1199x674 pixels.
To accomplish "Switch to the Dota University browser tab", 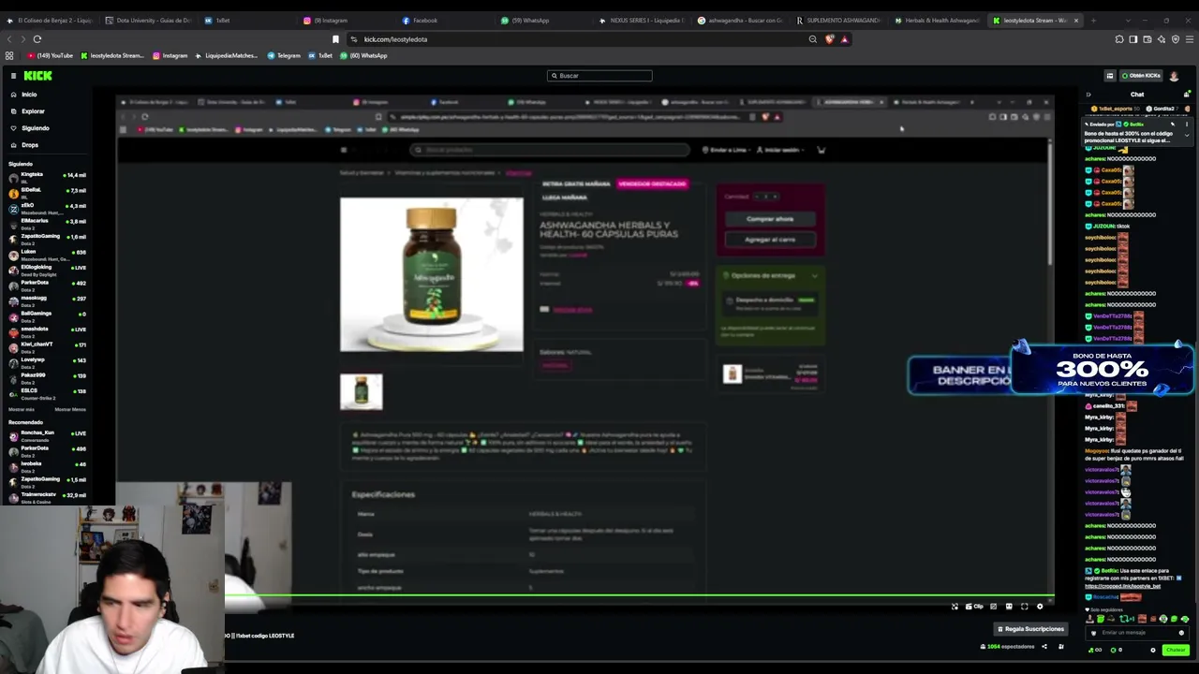I will pyautogui.click(x=147, y=21).
